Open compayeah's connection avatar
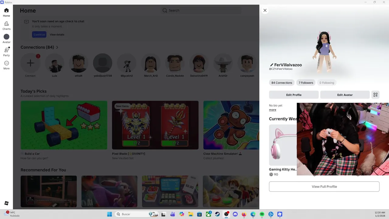This screenshot has width=389, height=219. (x=247, y=63)
